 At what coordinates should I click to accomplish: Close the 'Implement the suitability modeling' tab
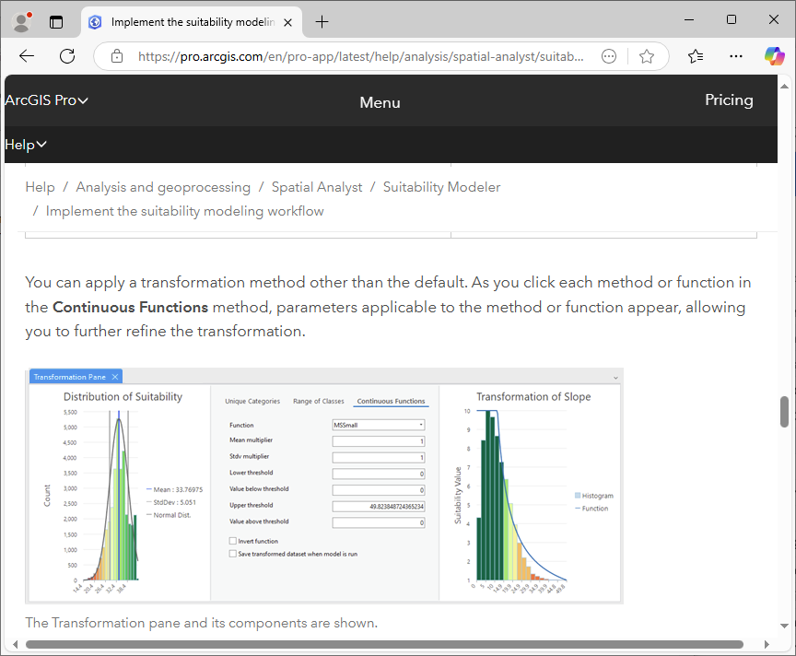[287, 22]
